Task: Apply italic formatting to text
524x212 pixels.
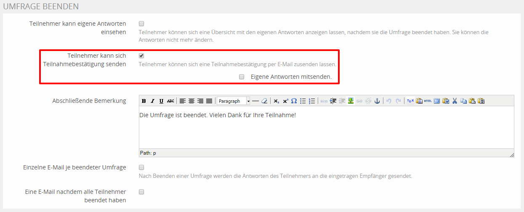Action: (152, 101)
